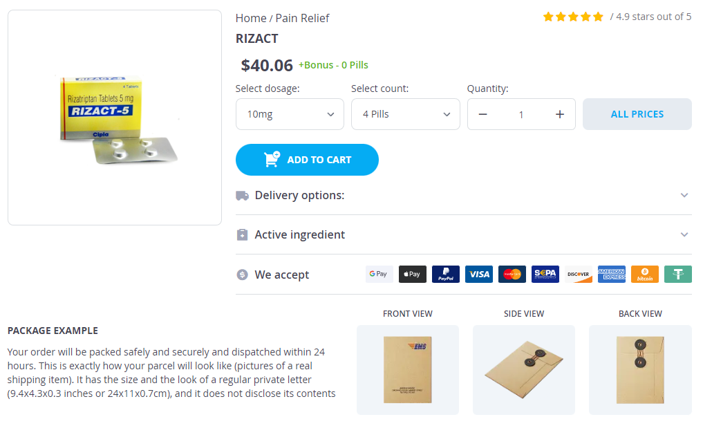This screenshot has width=703, height=426.
Task: Increase quantity with the plus button
Action: click(x=560, y=114)
